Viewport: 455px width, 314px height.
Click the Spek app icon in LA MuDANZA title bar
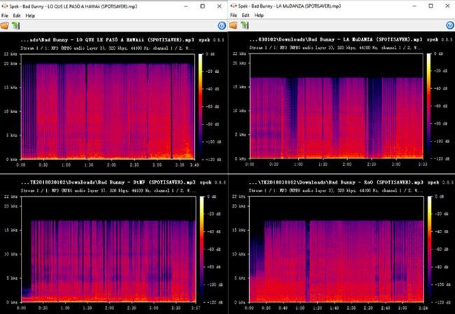[233, 6]
